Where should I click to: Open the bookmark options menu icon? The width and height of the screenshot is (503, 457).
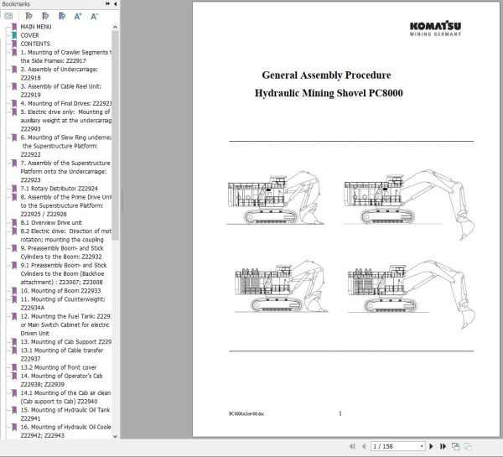(8, 16)
